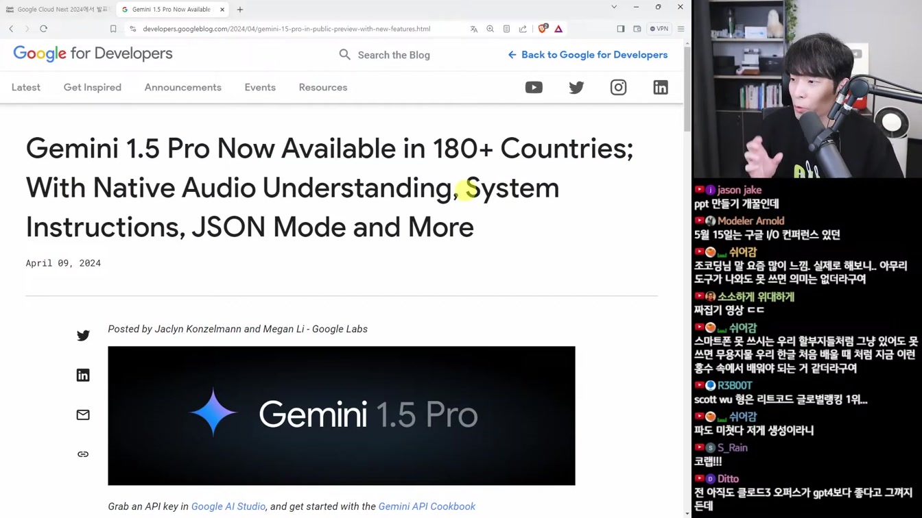922x518 pixels.
Task: Open the Twitter icon in header
Action: (x=576, y=87)
